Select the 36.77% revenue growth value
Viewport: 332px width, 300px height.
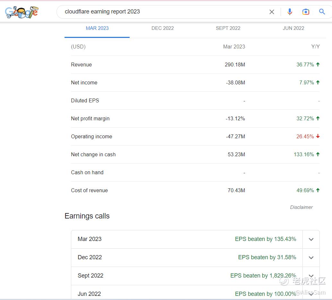coord(305,65)
